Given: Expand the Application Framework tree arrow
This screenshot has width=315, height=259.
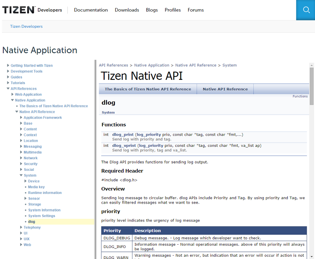Looking at the screenshot, I should [21, 117].
